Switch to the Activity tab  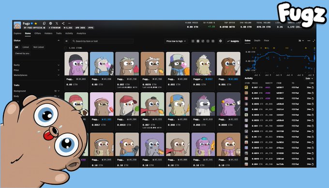pos(69,33)
